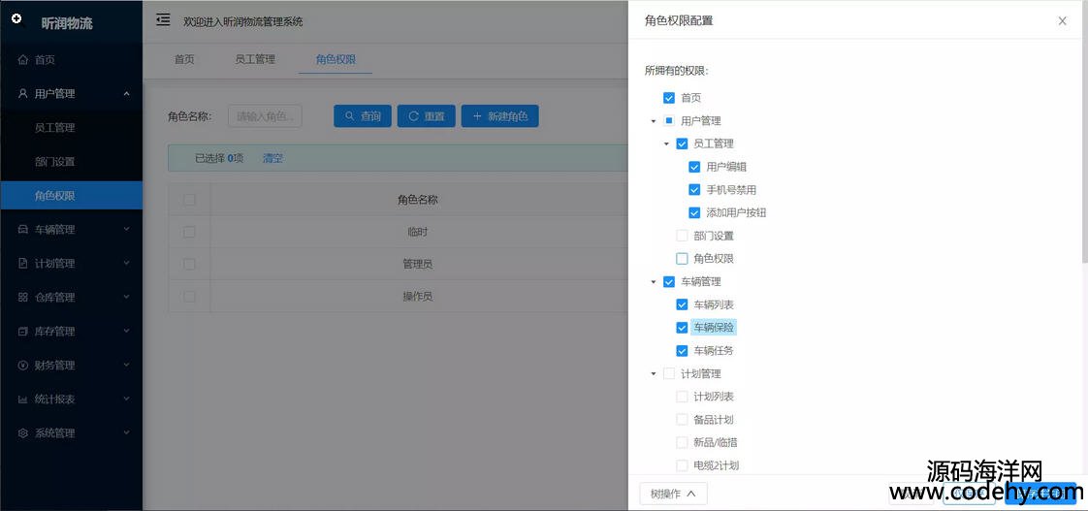The width and height of the screenshot is (1088, 511).
Task: Click the sidebar collapse menu icon
Action: [163, 20]
